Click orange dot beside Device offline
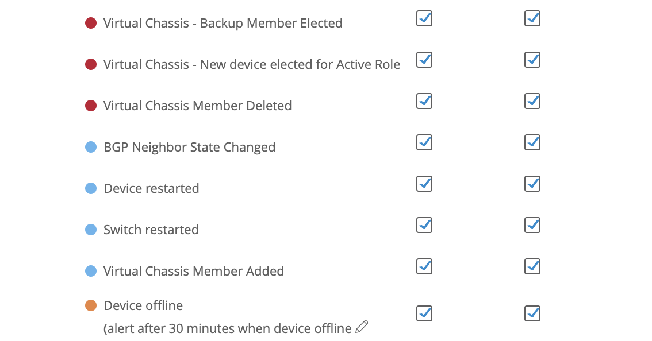Screen dimensions: 652x341 point(91,305)
